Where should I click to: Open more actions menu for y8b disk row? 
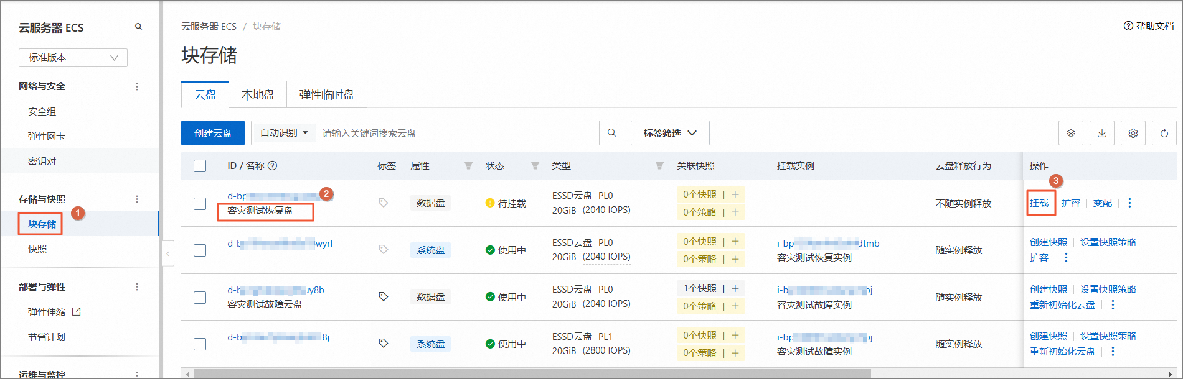tap(1113, 304)
